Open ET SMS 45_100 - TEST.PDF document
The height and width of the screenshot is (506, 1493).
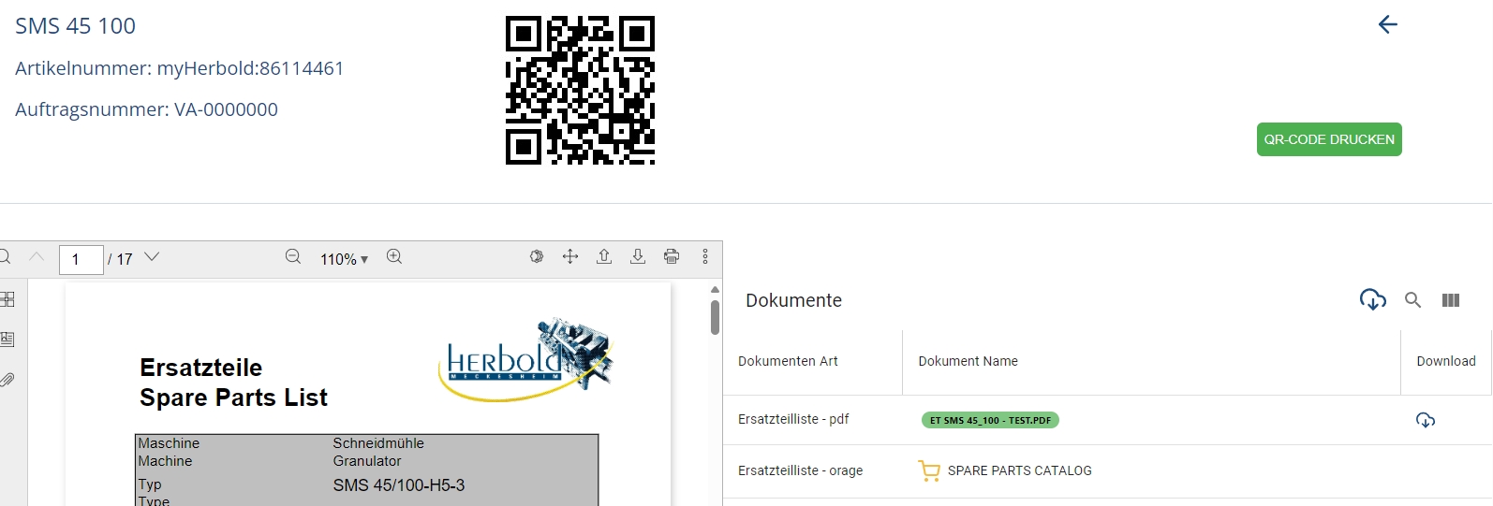pos(990,420)
